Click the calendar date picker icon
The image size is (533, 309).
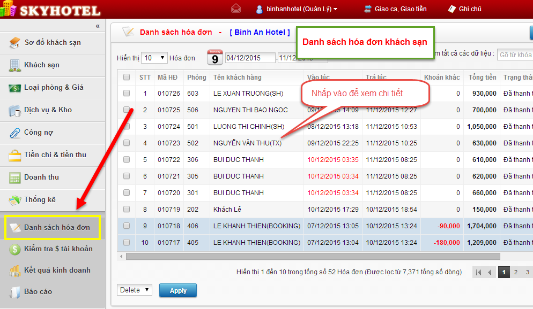click(x=215, y=57)
